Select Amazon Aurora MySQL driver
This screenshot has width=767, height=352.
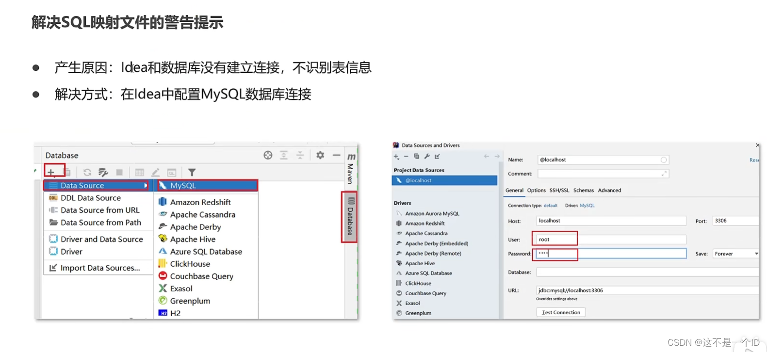coord(432,213)
